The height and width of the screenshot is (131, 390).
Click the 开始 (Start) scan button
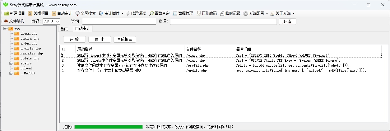[74, 39]
